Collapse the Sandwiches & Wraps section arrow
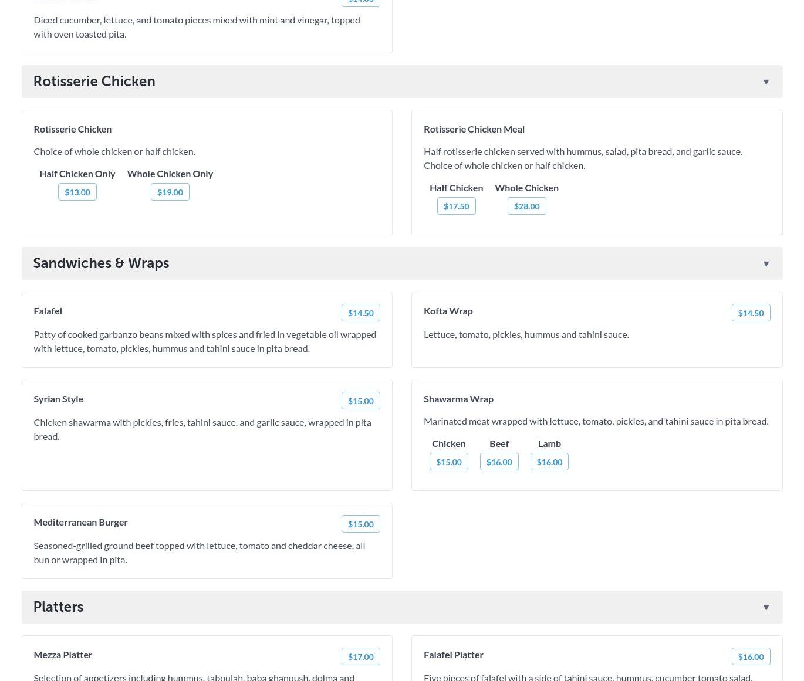Viewport: 804px width, 681px height. [766, 264]
